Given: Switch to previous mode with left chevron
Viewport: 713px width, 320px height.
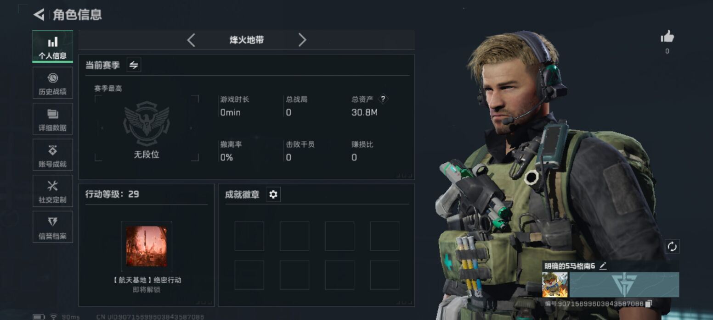Looking at the screenshot, I should 191,40.
